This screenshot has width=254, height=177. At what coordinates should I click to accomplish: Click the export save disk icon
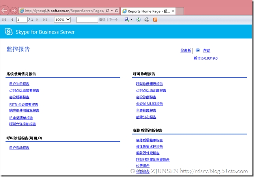coord(127,20)
